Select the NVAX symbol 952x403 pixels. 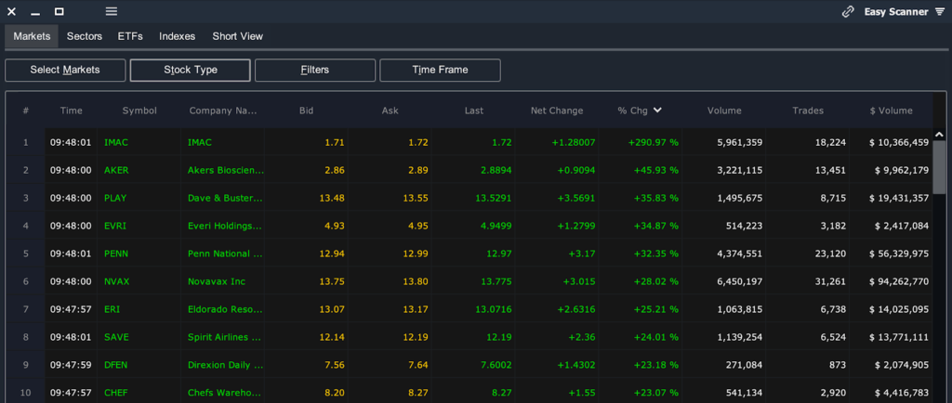(116, 281)
